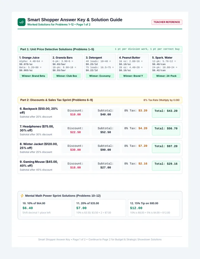This screenshot has width=200, height=259.
Task: Click the TEACHER REFERENCE badge
Action: tap(167, 22)
